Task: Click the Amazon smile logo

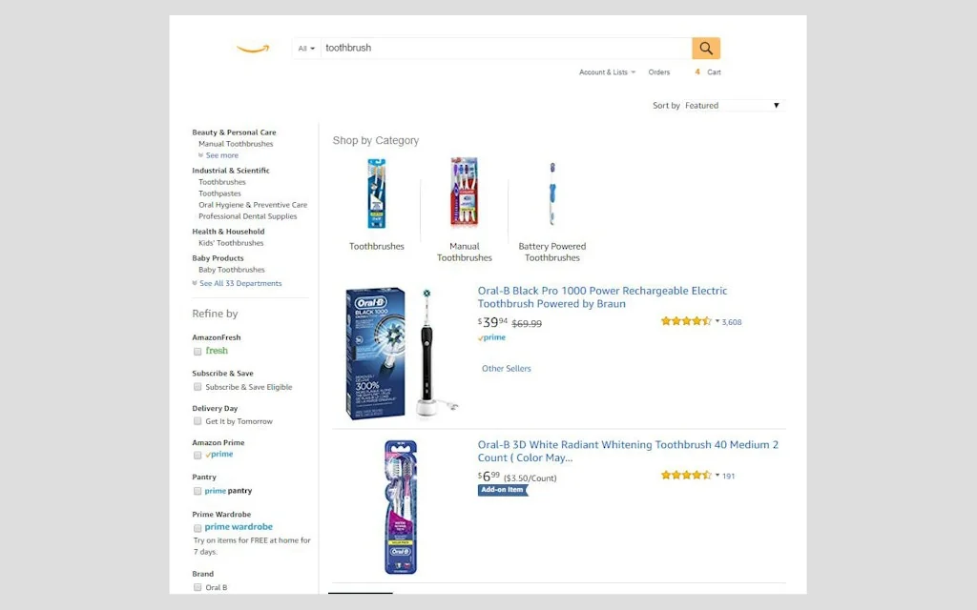Action: (254, 48)
